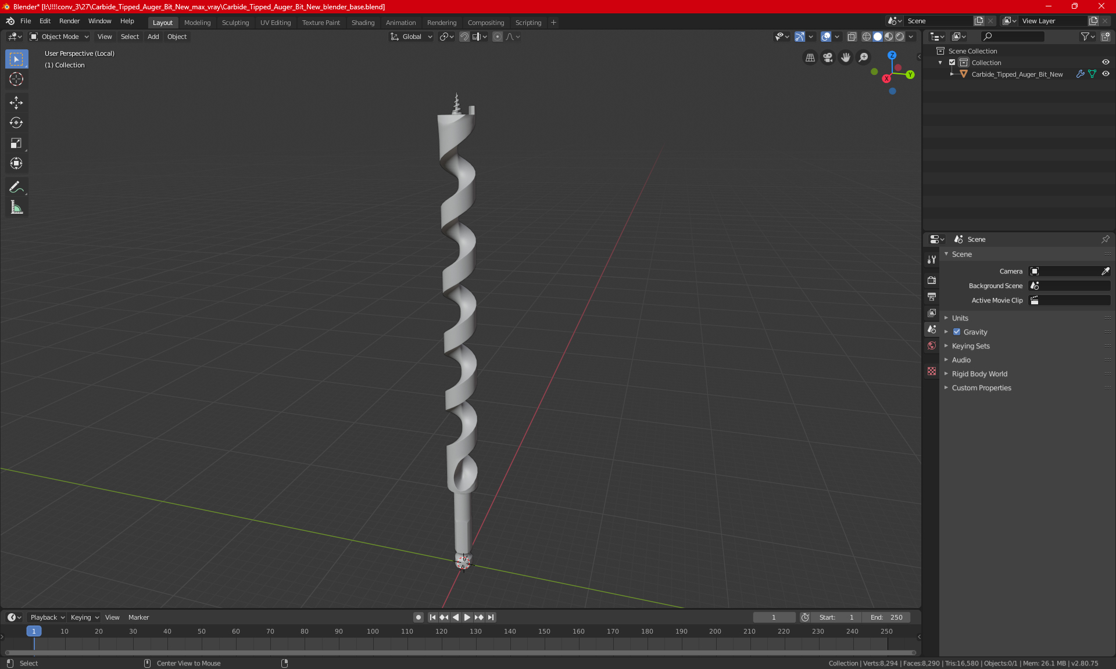Toggle auto keying record button

pos(418,617)
